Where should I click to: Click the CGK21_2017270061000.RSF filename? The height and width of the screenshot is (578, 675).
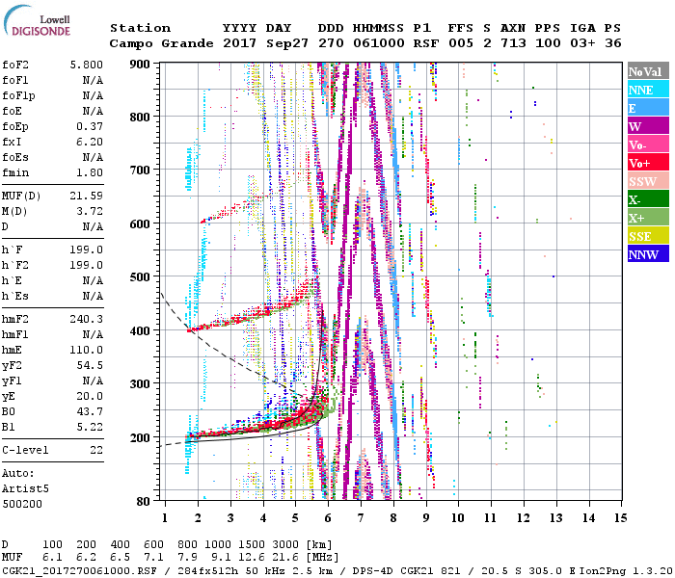pyautogui.click(x=80, y=570)
